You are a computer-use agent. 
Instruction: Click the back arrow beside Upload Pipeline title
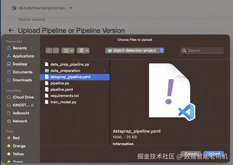coord(11,30)
